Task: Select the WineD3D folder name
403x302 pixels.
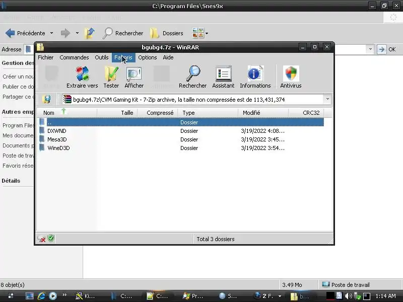Action: click(58, 148)
